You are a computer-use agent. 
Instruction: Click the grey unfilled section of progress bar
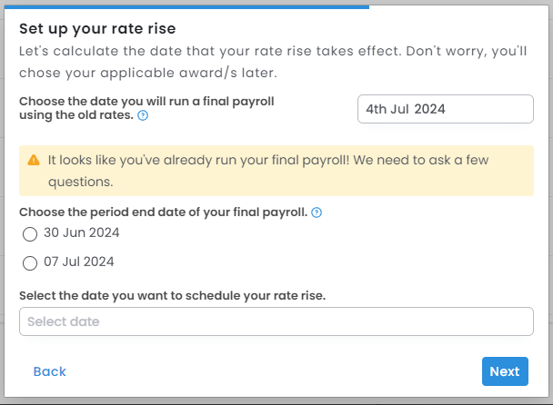(x=455, y=6)
